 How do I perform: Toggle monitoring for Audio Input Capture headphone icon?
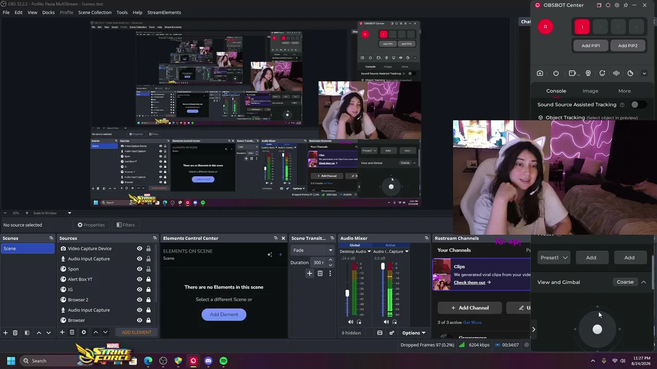point(395,322)
